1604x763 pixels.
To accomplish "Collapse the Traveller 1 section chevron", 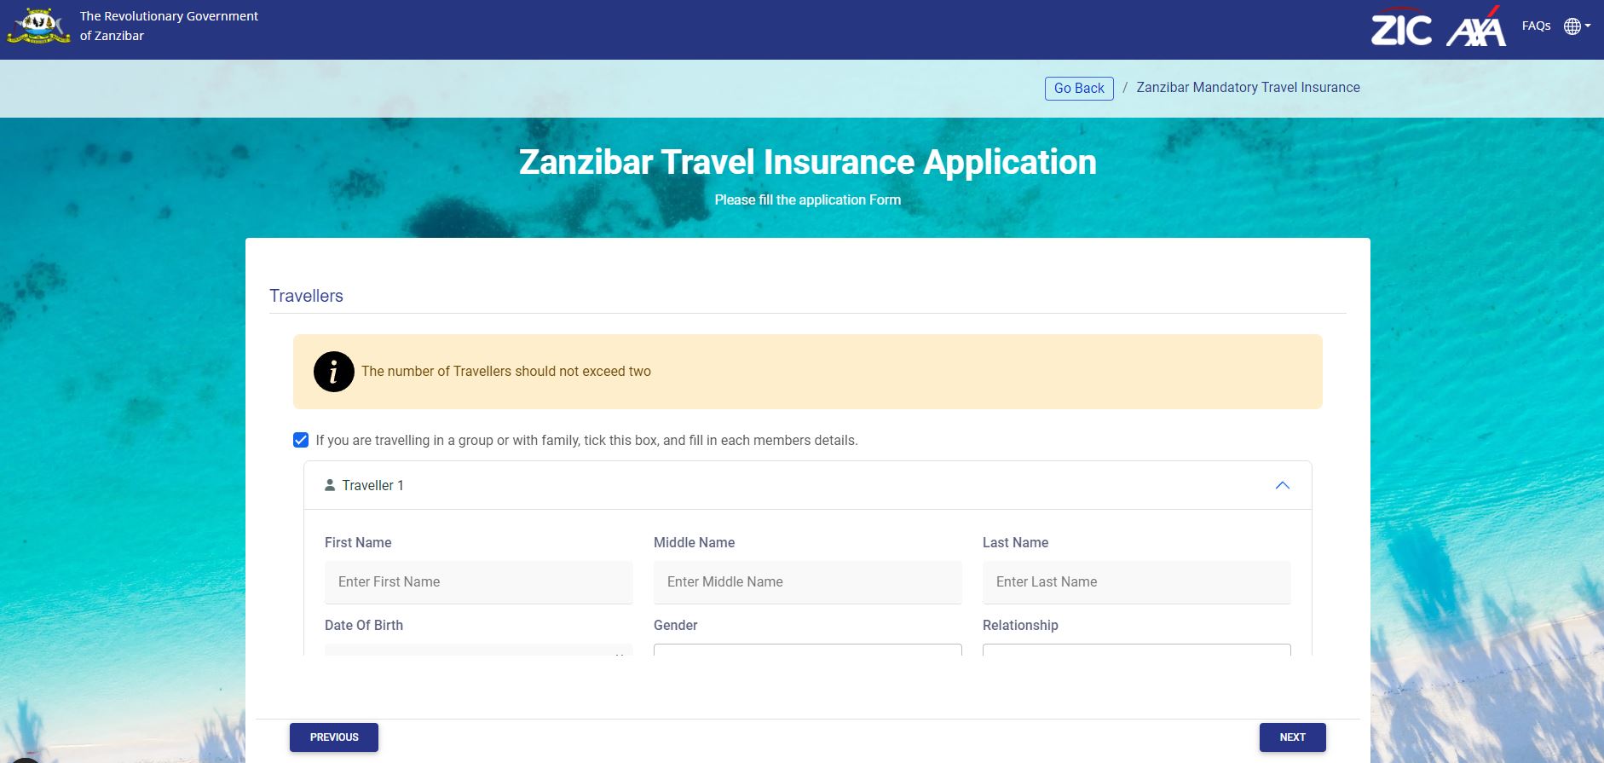I will coord(1282,485).
